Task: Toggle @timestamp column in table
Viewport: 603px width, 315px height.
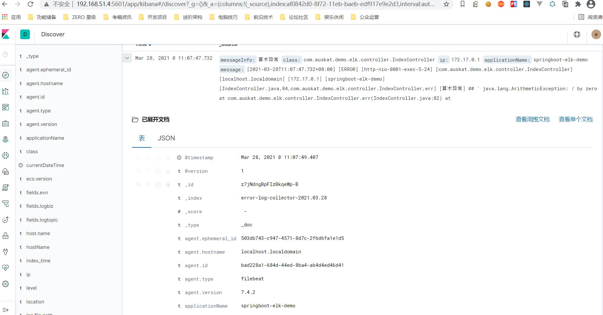Action: tap(158, 158)
